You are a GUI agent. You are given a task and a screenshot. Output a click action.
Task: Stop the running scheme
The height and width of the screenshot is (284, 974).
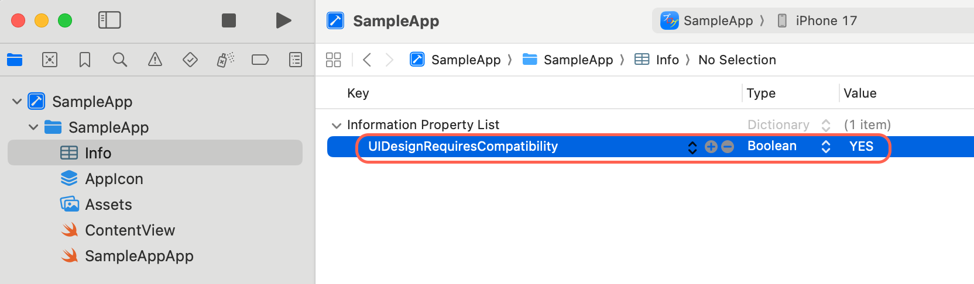click(229, 20)
